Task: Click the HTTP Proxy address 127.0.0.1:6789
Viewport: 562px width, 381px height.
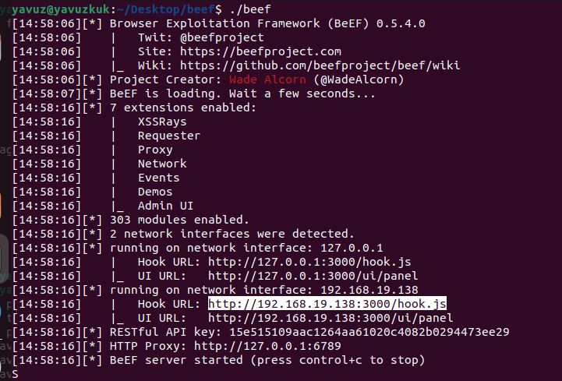Action: coord(267,346)
